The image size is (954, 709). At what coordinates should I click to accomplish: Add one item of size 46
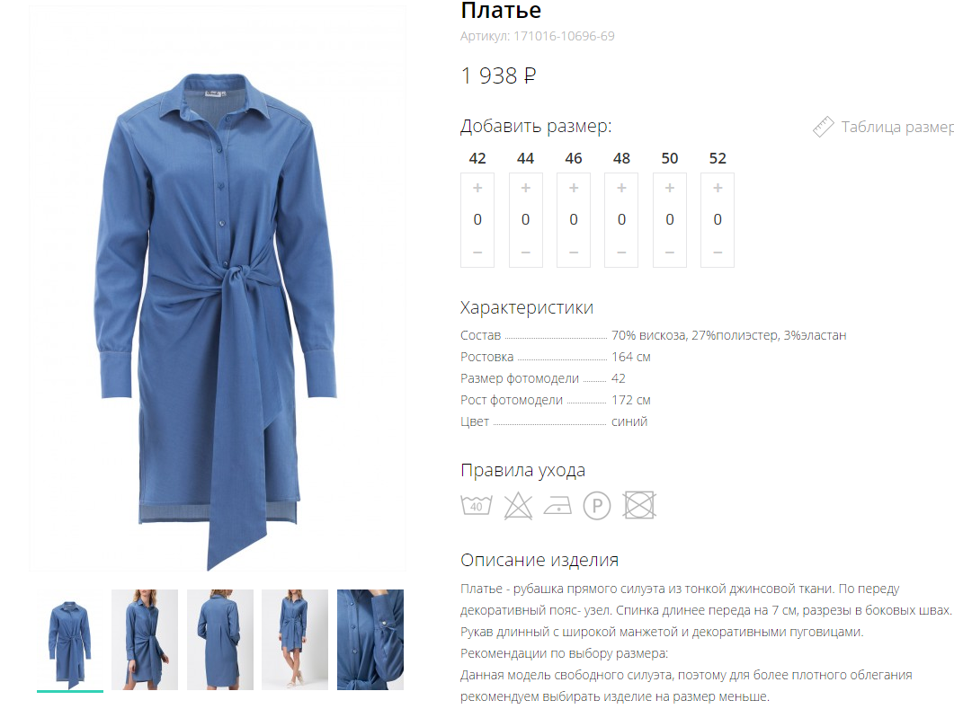pos(574,188)
